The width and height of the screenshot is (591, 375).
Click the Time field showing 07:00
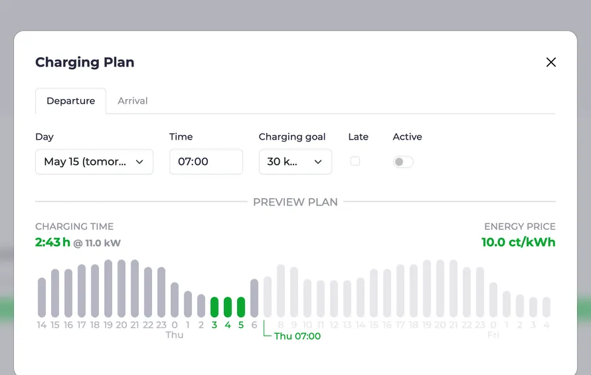pos(206,162)
